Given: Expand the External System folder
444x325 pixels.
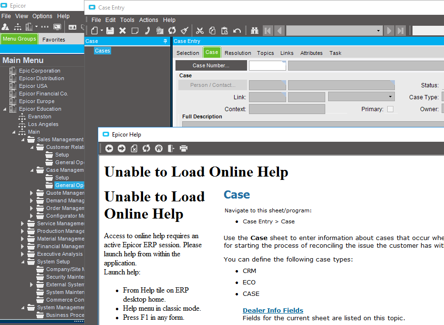Looking at the screenshot, I should click(x=31, y=285).
